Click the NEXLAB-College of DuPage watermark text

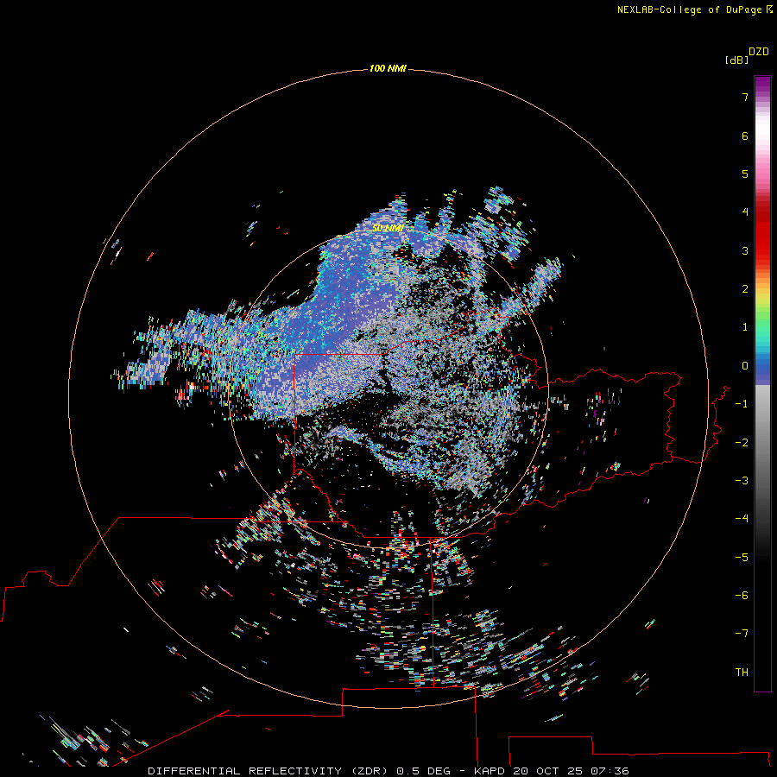point(694,9)
